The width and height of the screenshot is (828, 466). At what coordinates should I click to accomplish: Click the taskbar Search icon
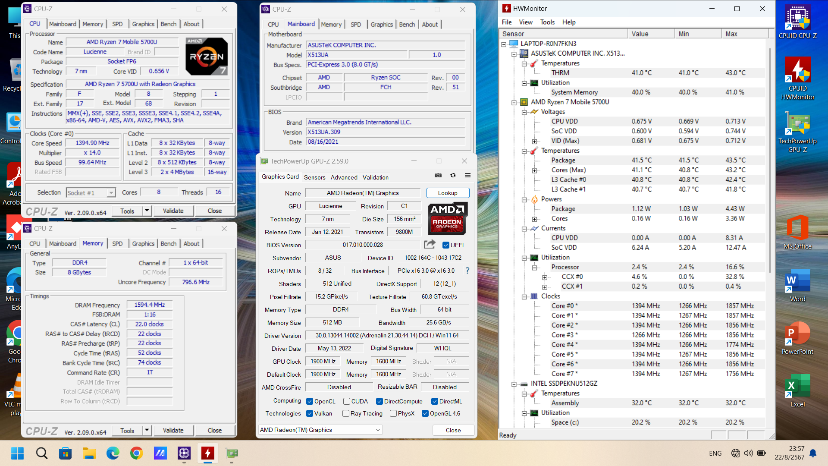[x=42, y=453]
